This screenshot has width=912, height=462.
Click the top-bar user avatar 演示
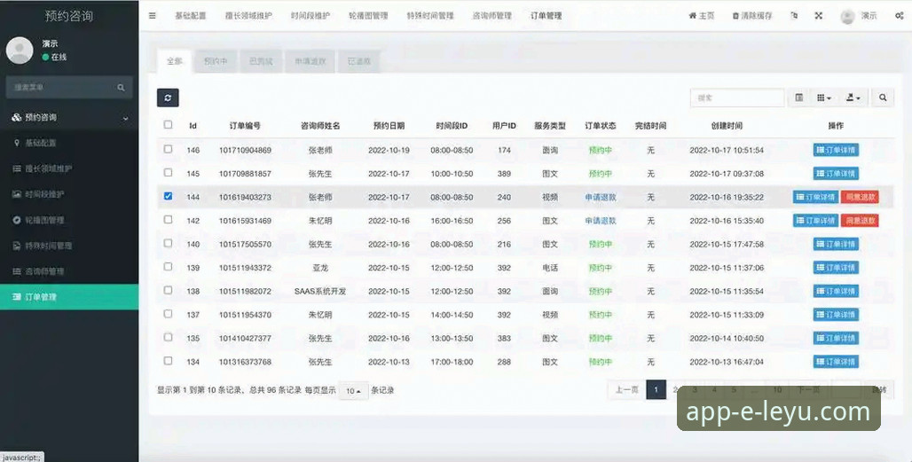coord(859,16)
